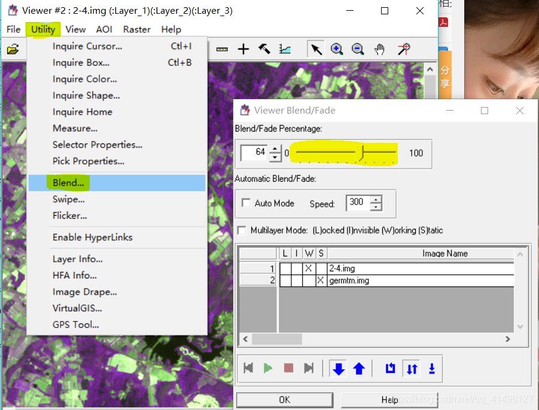Stop blend animation with red square
Viewport: 539px width, 410px height.
click(288, 368)
